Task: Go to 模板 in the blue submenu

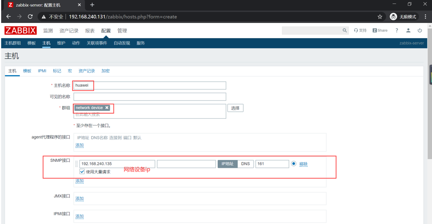Action: (x=31, y=43)
